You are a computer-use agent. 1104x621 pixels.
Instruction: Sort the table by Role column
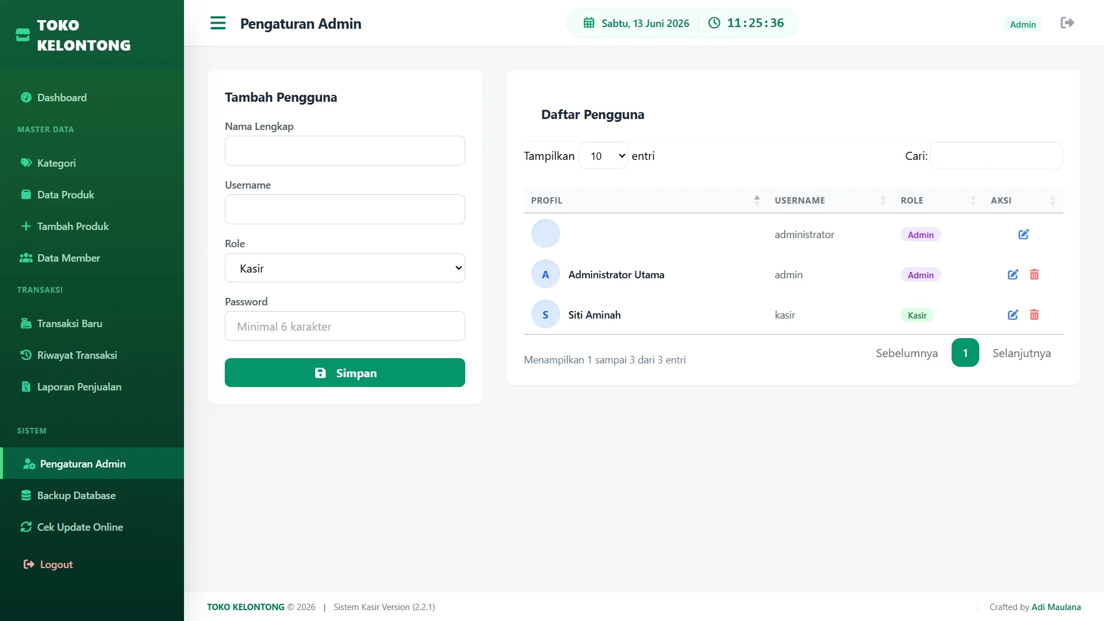(938, 200)
